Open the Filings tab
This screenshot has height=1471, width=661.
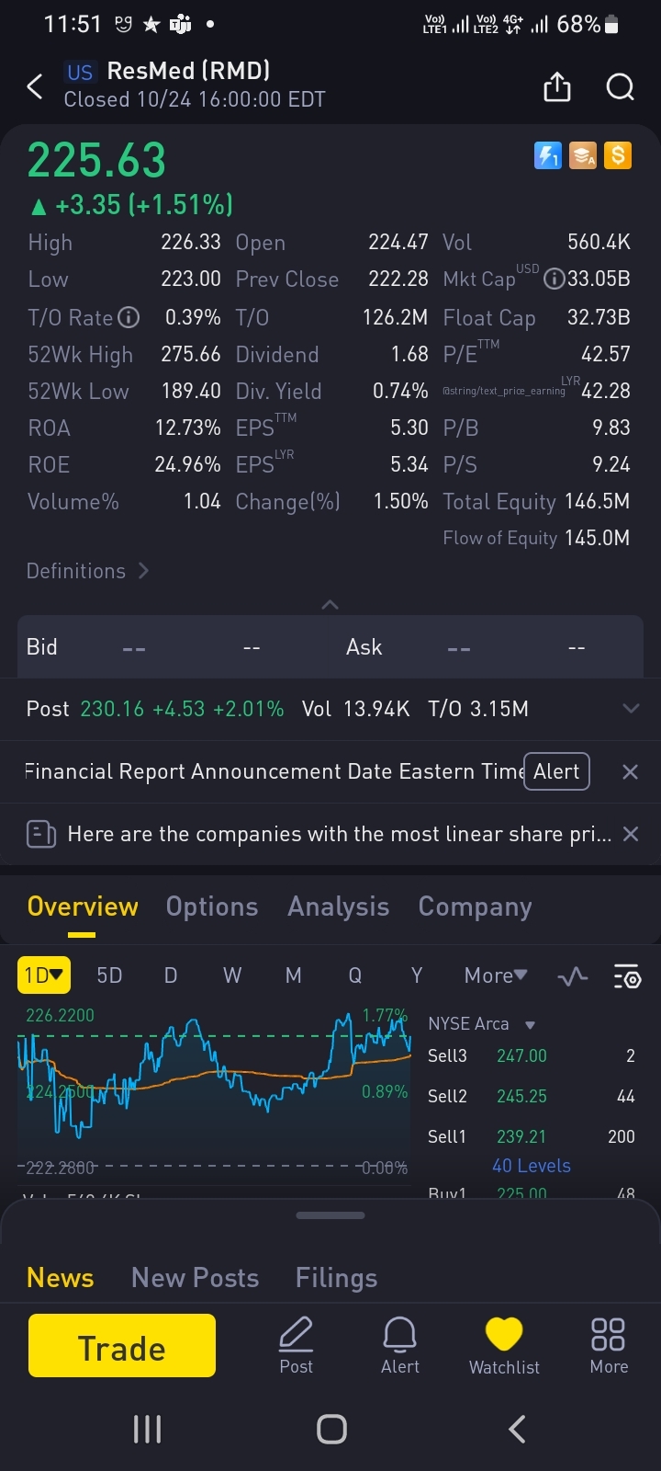[x=336, y=1278]
